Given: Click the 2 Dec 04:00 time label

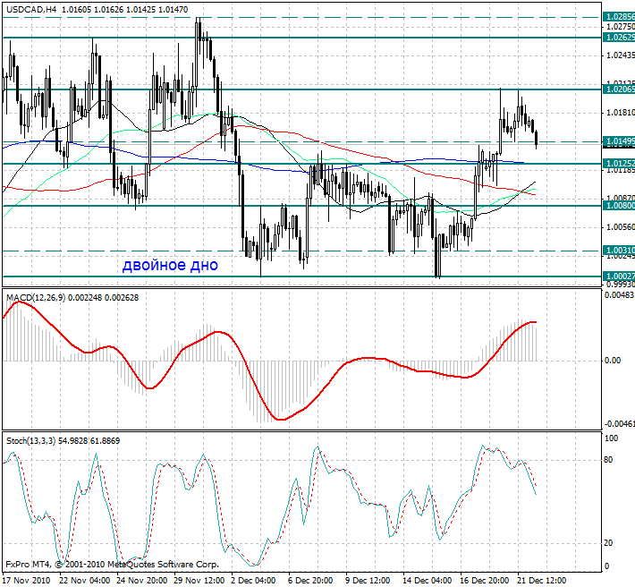Looking at the screenshot, I should tap(253, 581).
